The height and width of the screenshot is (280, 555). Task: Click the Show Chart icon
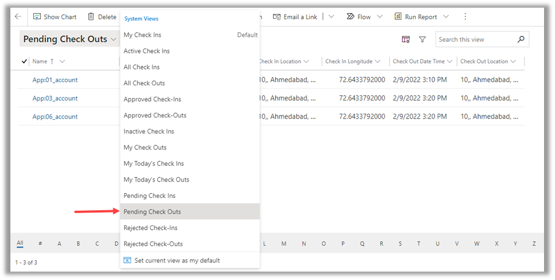tap(37, 17)
